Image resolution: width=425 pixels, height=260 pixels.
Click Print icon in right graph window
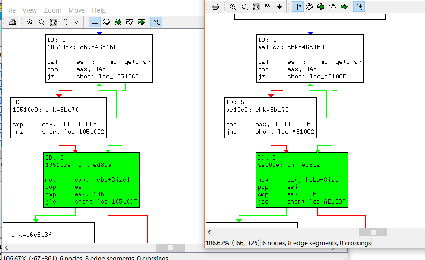(215, 7)
